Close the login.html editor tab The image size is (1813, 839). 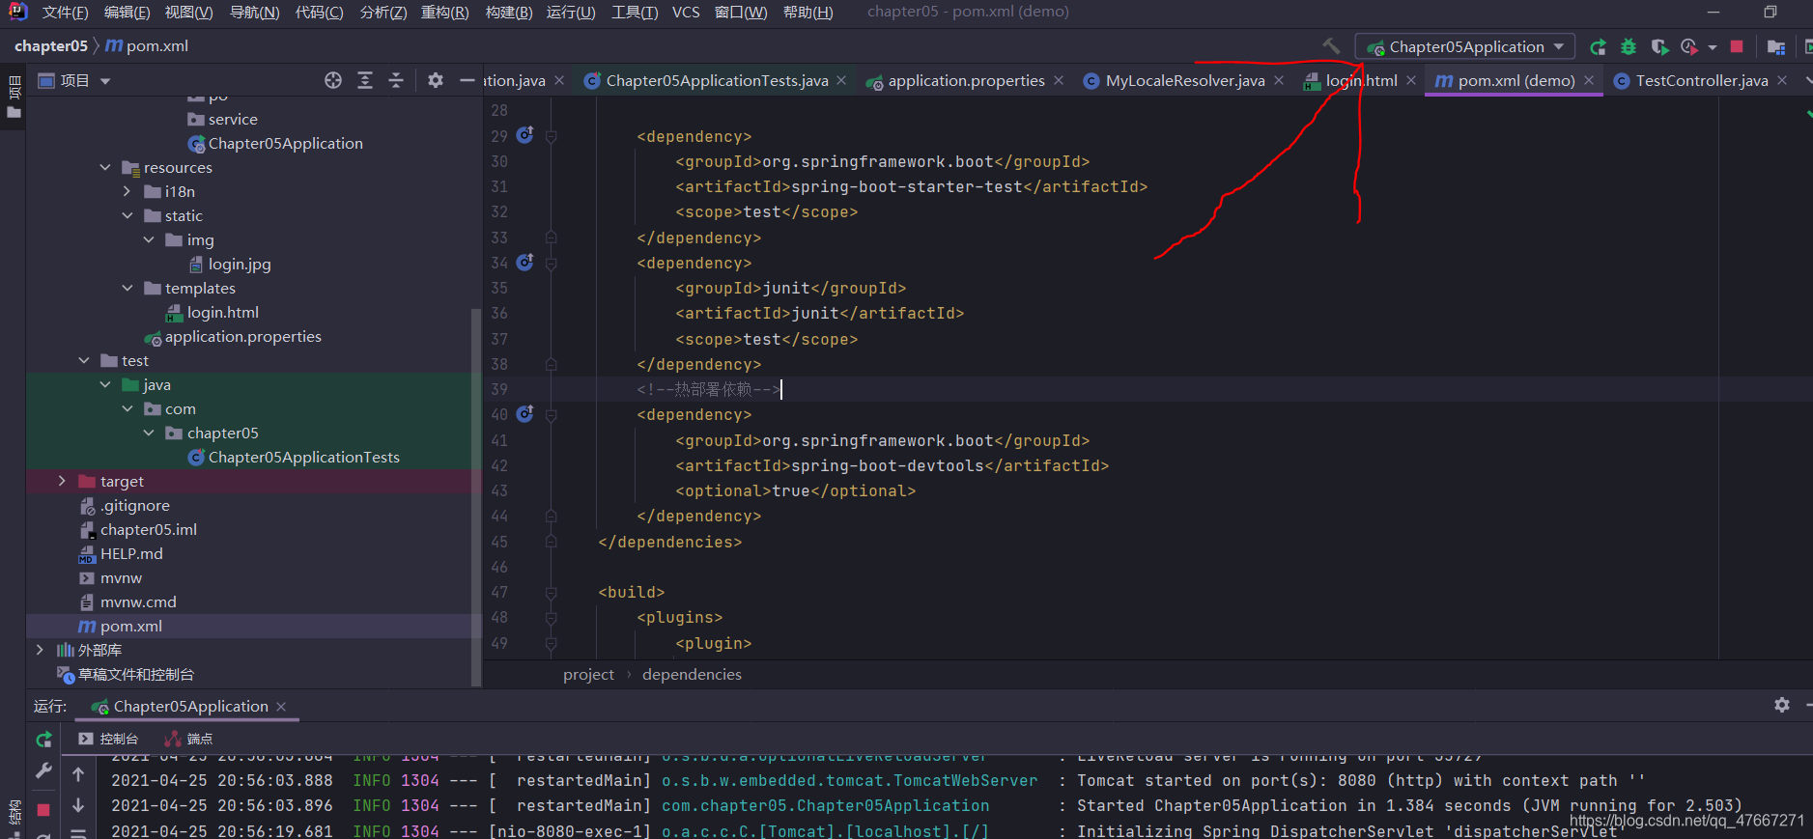pyautogui.click(x=1411, y=81)
